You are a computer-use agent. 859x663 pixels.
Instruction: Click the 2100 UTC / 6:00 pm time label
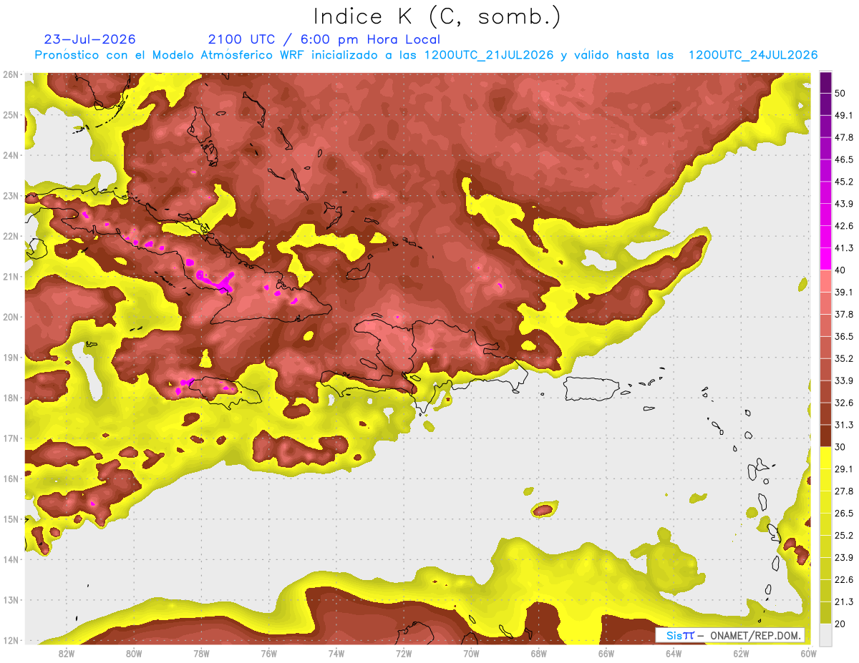coord(324,39)
